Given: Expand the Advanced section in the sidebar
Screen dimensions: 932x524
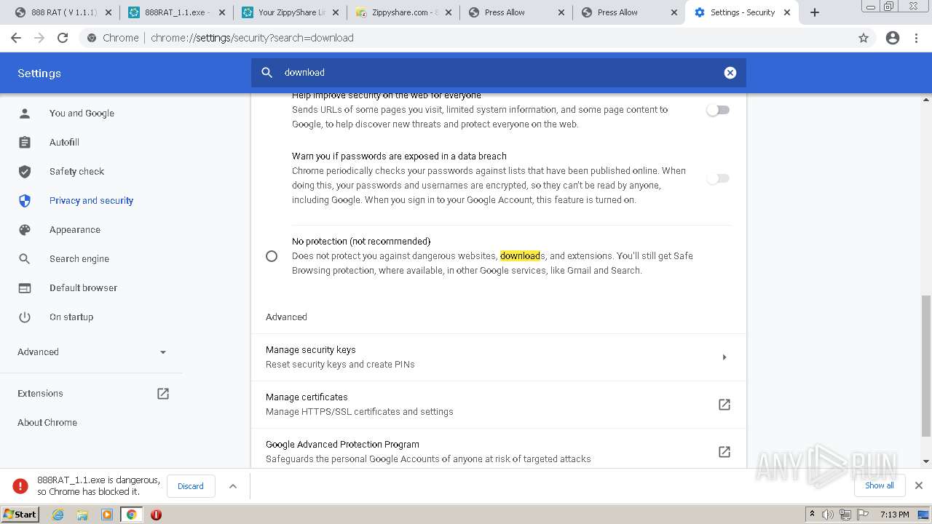Looking at the screenshot, I should 92,352.
